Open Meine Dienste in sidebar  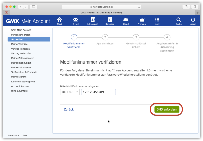[x=19, y=77]
